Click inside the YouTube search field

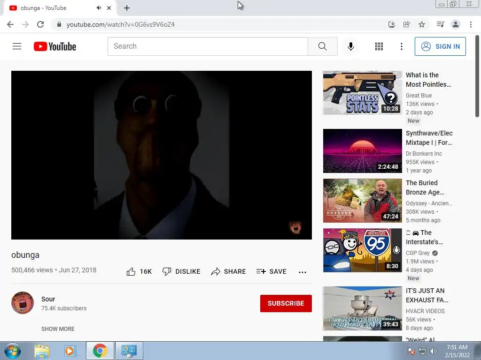point(208,46)
